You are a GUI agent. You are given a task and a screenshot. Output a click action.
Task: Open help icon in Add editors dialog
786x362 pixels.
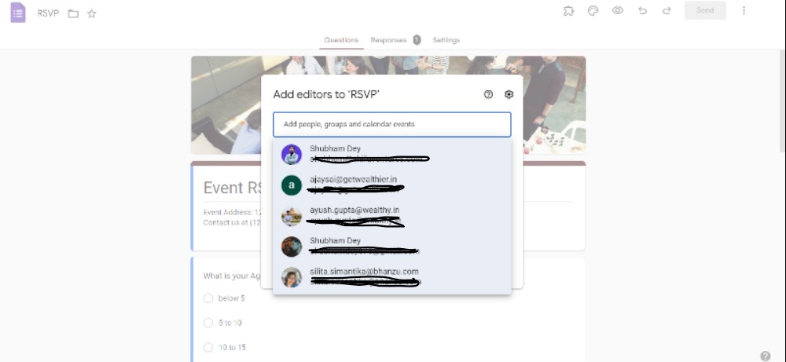pyautogui.click(x=488, y=95)
